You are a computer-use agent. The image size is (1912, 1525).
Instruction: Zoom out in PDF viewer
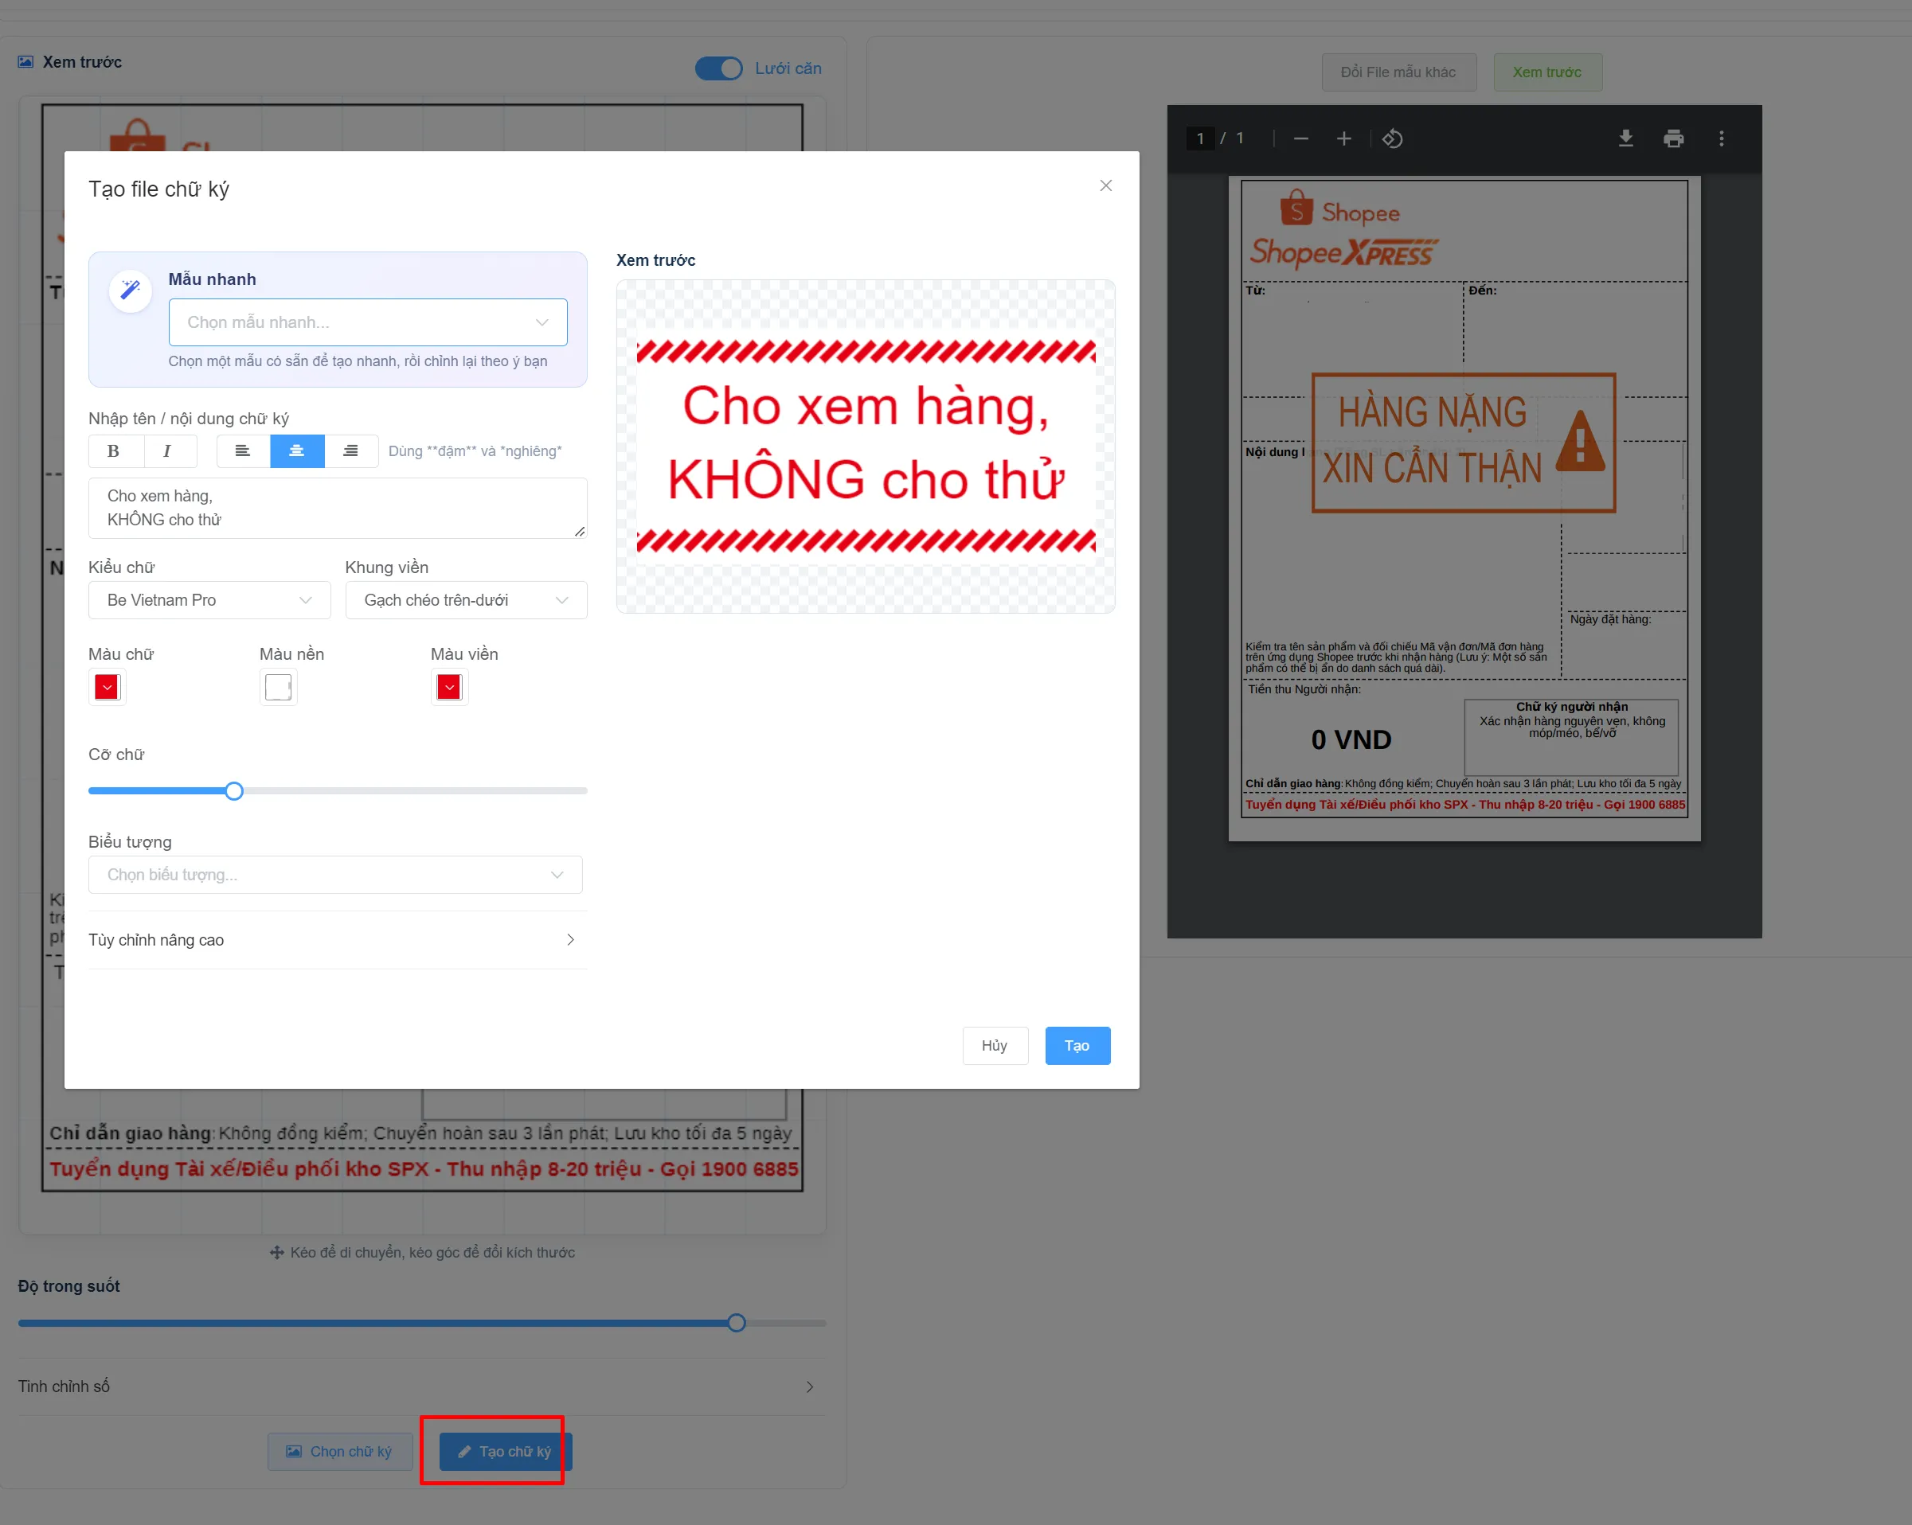tap(1301, 138)
